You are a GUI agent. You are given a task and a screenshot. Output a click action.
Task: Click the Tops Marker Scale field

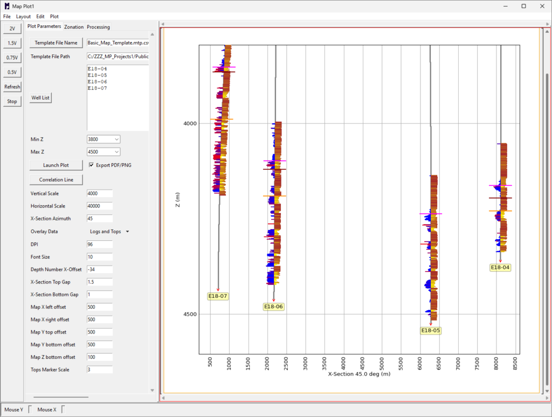(x=100, y=370)
